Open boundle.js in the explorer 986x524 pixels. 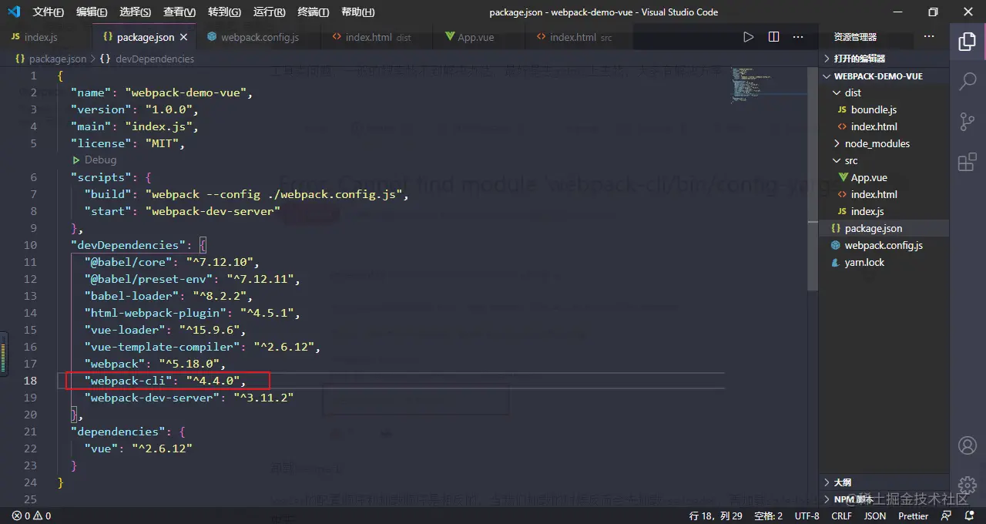[x=874, y=109]
